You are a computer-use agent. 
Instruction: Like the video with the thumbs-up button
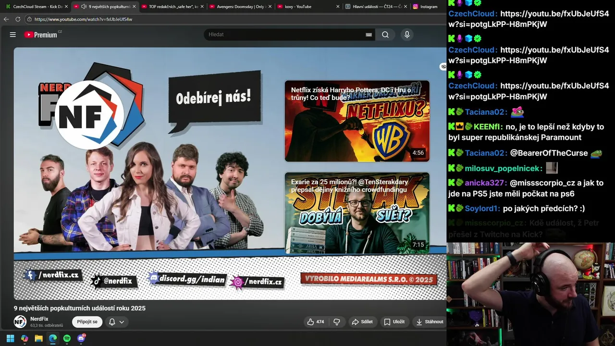tap(316, 321)
